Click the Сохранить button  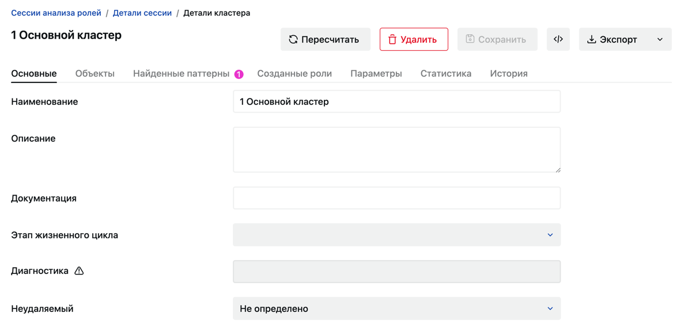coord(497,40)
